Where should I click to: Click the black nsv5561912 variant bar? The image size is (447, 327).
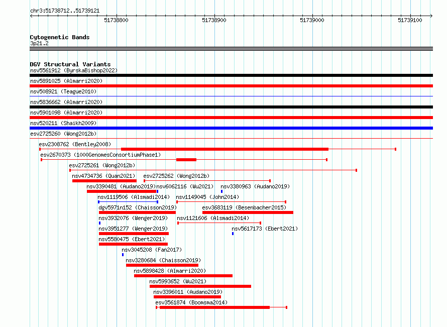(231, 75)
